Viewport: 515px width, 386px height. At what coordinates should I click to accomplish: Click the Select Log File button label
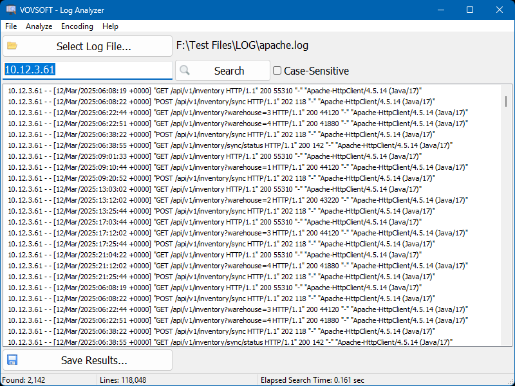94,46
